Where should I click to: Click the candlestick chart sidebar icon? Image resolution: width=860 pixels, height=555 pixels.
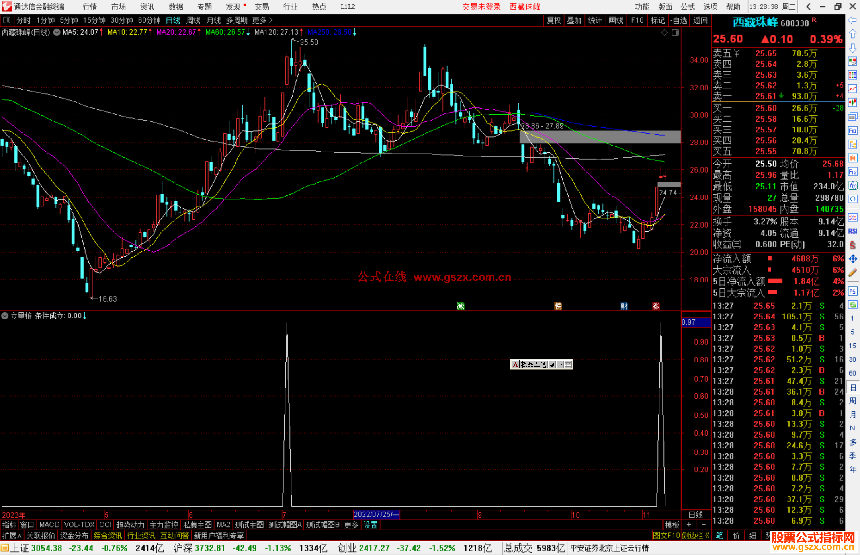852,103
